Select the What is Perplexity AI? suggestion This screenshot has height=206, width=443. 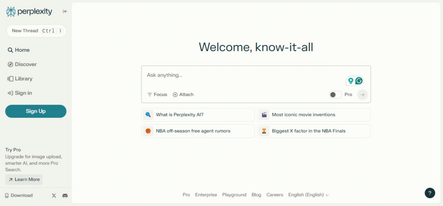(x=198, y=115)
